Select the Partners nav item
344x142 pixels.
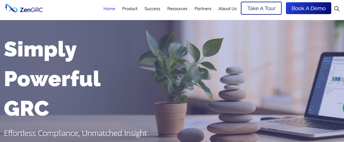coord(203,9)
